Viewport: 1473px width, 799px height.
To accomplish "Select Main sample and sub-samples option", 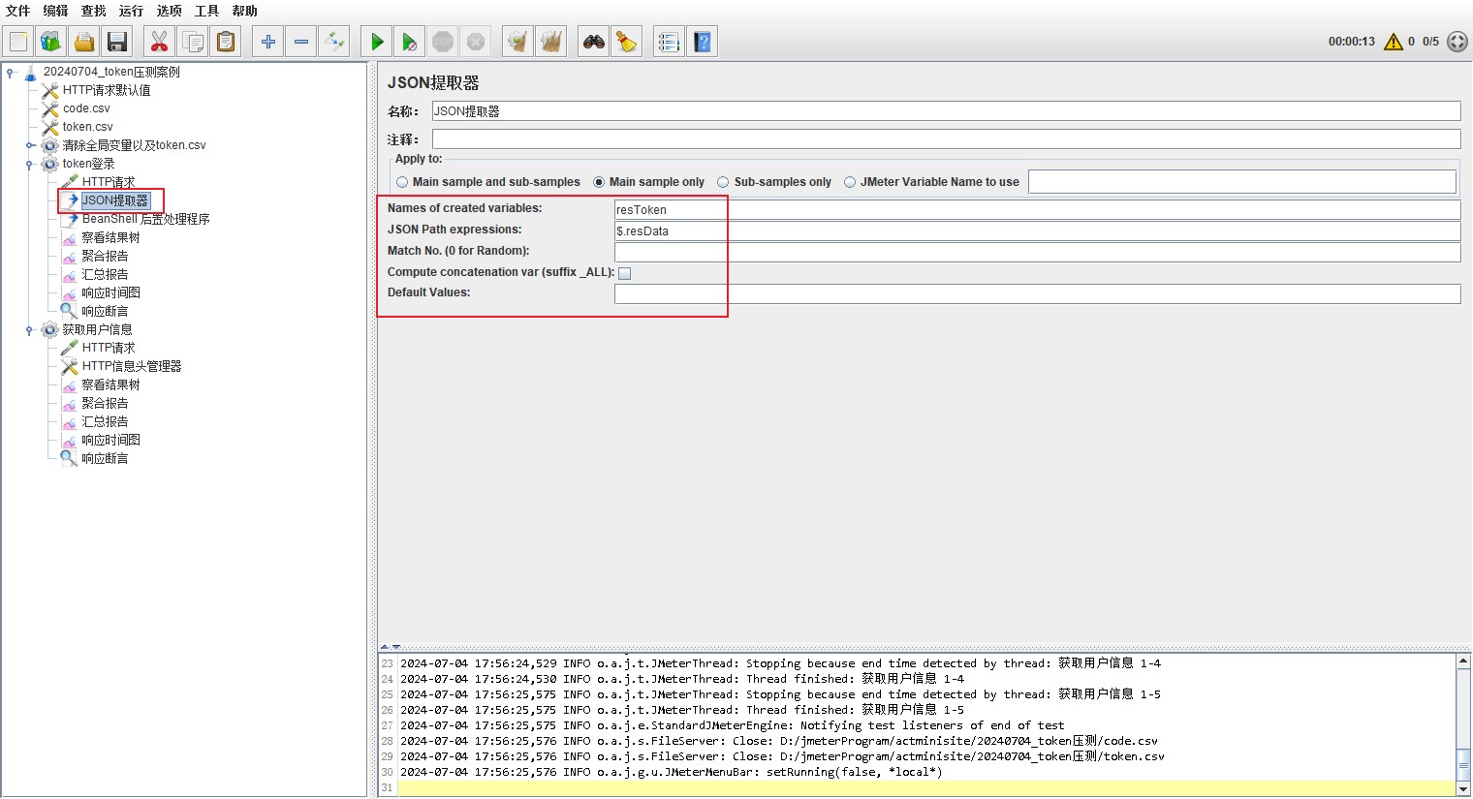I will [402, 182].
